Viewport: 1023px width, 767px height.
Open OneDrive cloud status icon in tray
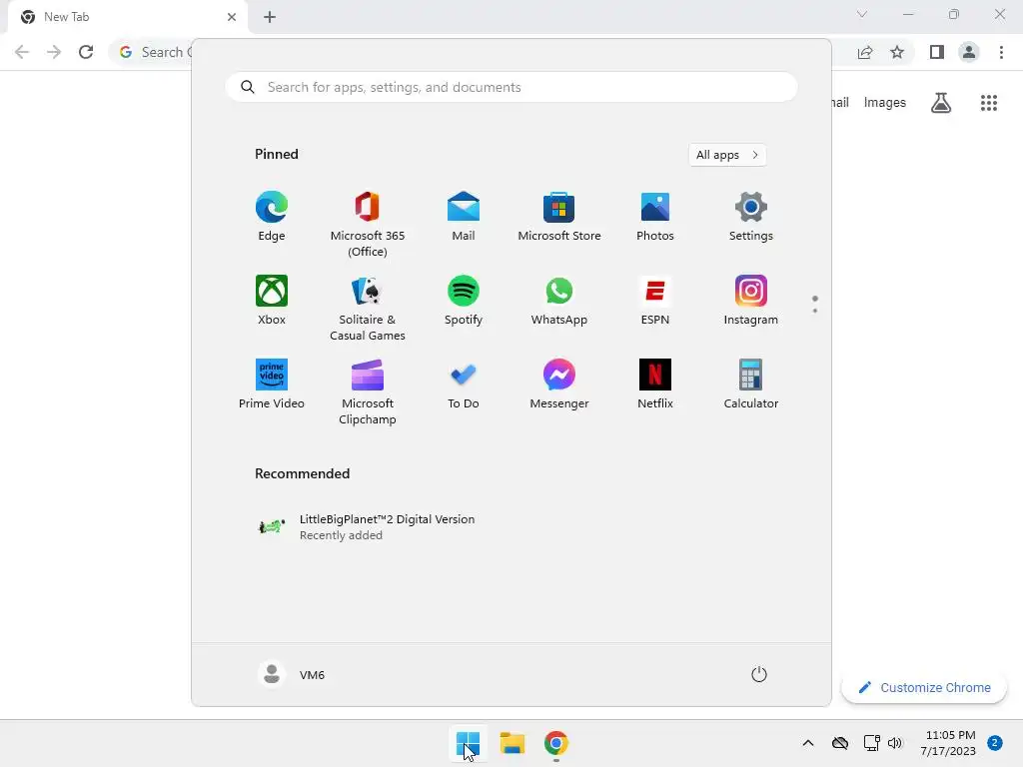[x=840, y=743]
